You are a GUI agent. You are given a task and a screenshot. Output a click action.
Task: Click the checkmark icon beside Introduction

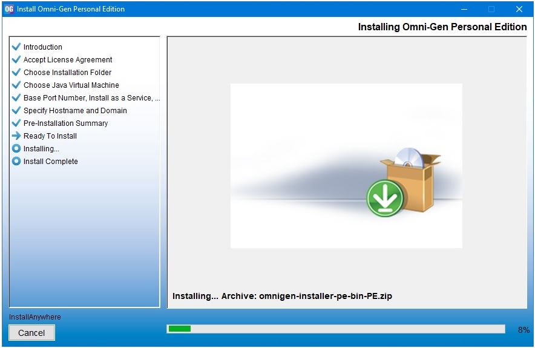16,47
